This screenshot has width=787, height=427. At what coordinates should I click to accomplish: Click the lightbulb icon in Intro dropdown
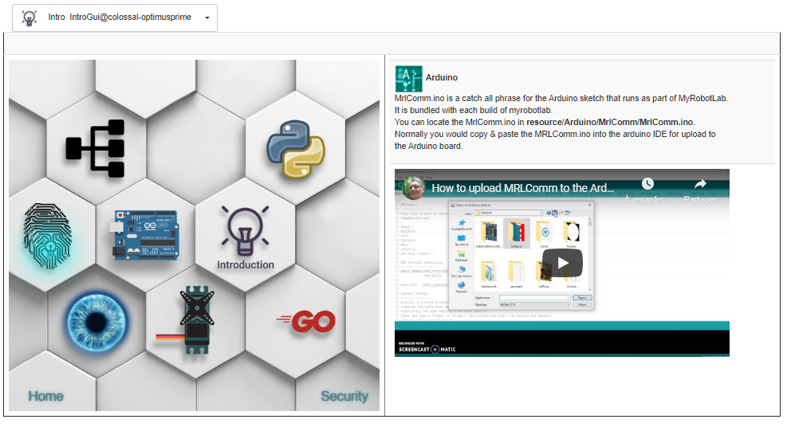tap(30, 18)
